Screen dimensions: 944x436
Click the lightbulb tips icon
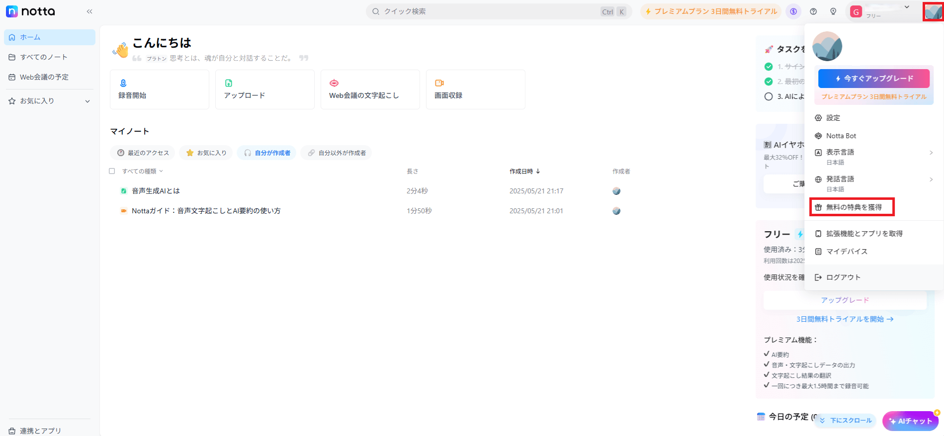[x=833, y=11]
